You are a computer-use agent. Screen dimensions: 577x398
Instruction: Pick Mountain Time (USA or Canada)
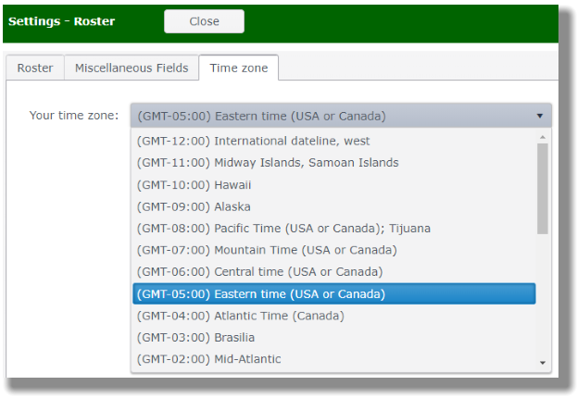tap(266, 250)
